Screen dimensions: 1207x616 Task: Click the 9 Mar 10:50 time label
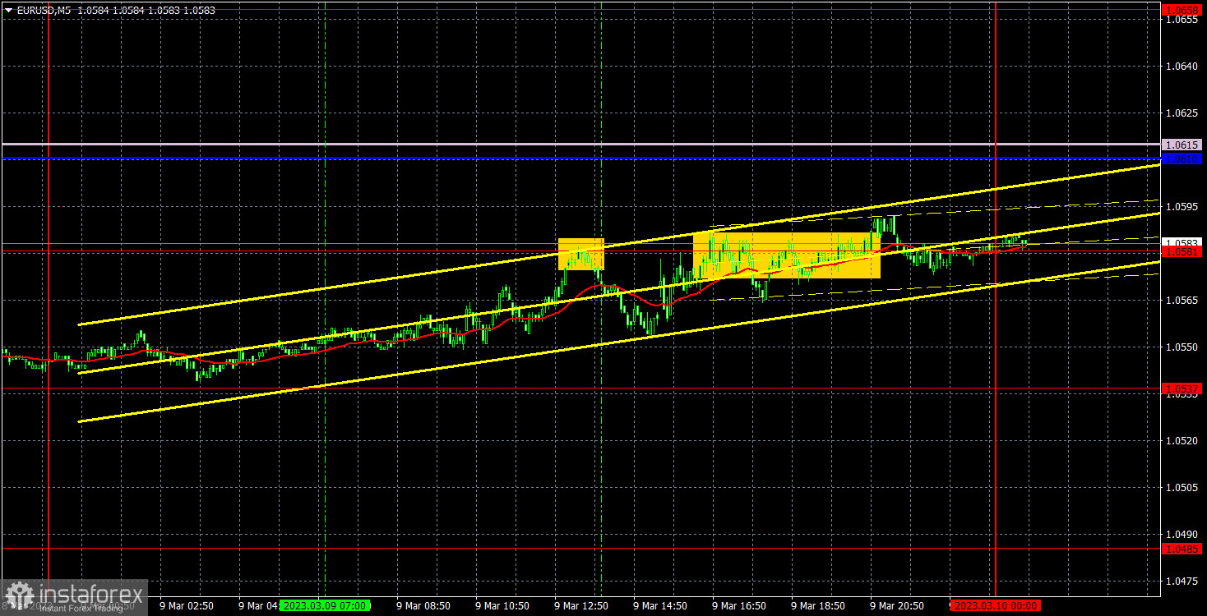click(502, 605)
